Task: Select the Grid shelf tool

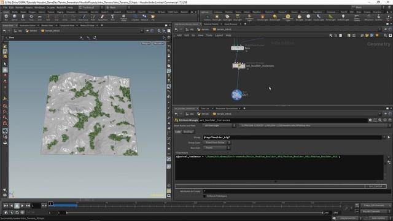Action: click(39, 17)
